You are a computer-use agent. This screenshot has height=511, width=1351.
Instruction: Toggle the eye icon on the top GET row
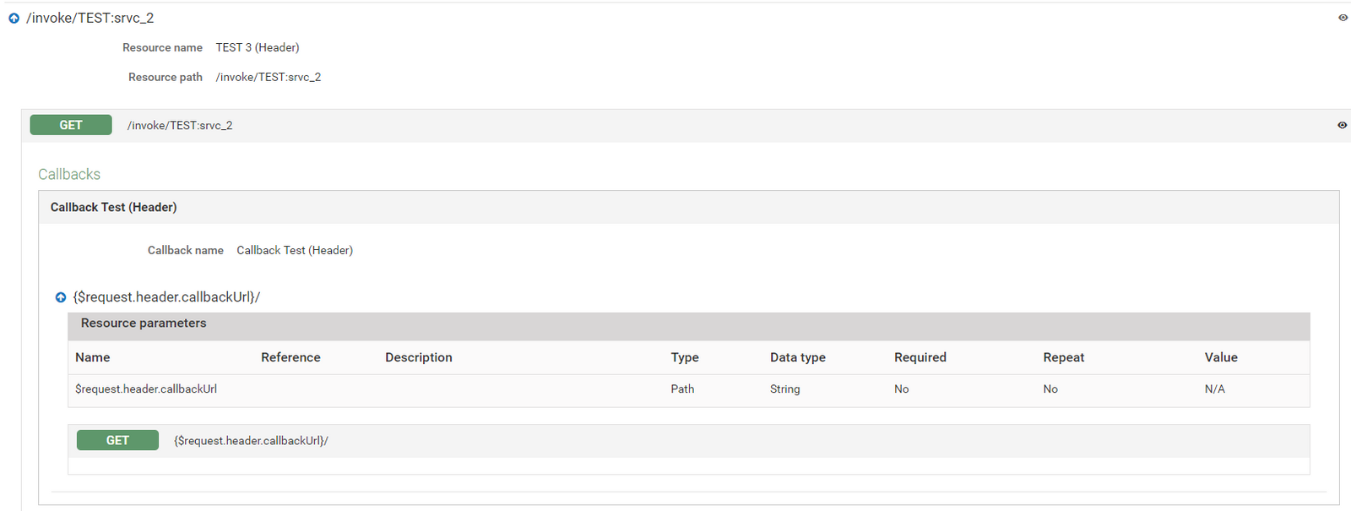[x=1342, y=125]
